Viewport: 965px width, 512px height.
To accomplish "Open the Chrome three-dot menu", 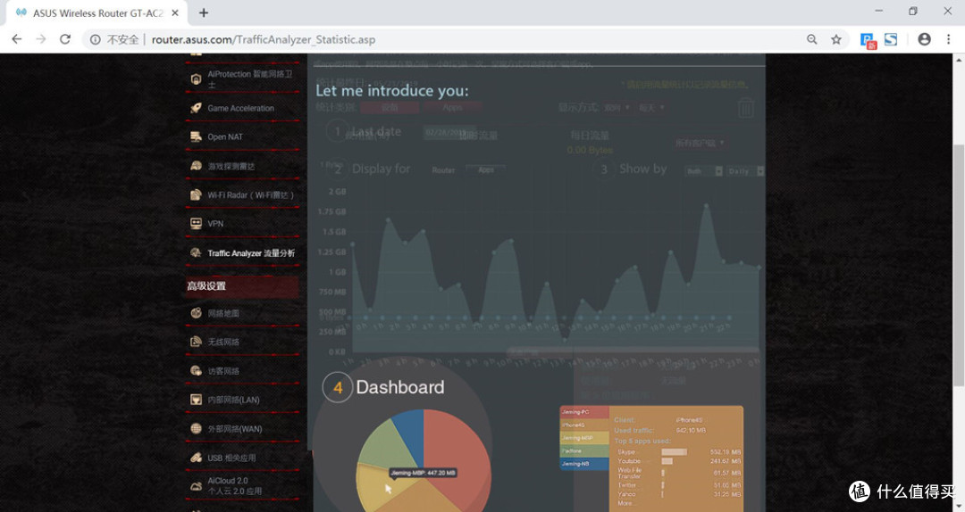I will 948,39.
